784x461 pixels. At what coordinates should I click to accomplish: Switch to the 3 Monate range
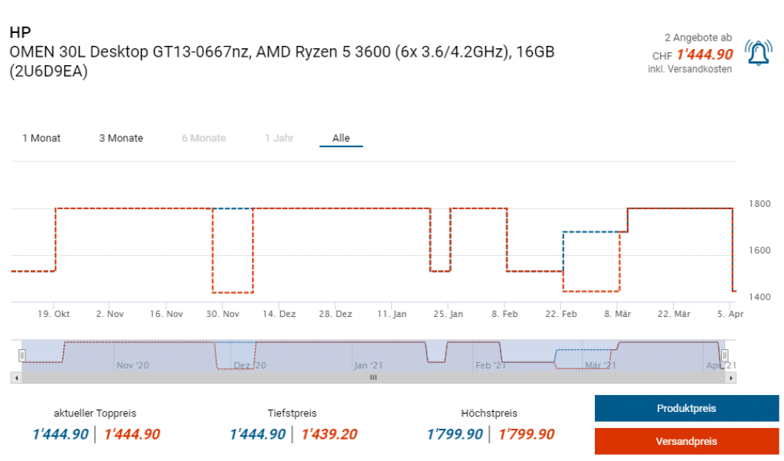121,139
